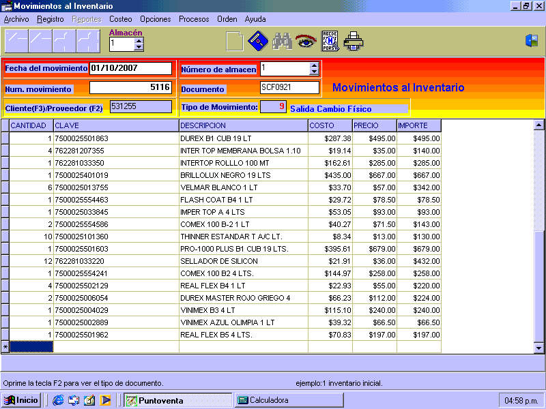The width and height of the screenshot is (546, 409).
Task: Click the vertical scrollbar down arrow
Action: [539, 348]
